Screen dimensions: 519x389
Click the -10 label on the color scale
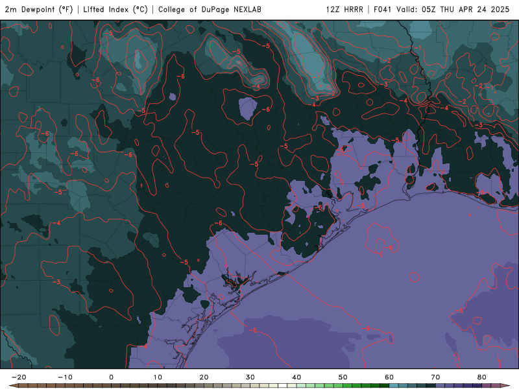click(x=66, y=377)
